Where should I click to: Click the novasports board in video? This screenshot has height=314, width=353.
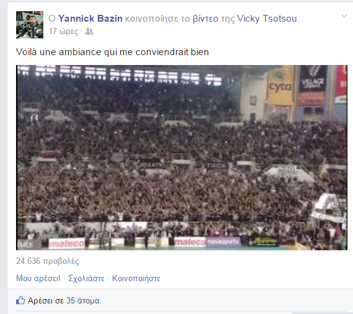tap(223, 242)
